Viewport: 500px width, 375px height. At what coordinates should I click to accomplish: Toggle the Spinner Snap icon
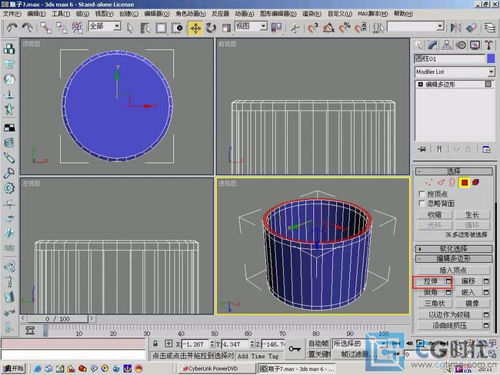360,28
